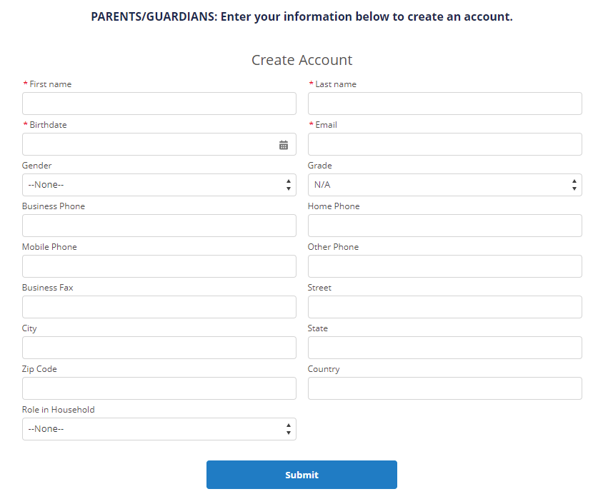Select the Email input field

pos(444,144)
